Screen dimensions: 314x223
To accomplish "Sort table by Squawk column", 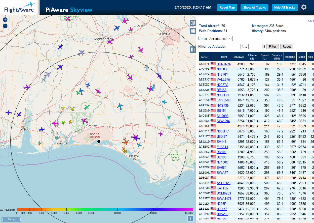I will [239, 57].
